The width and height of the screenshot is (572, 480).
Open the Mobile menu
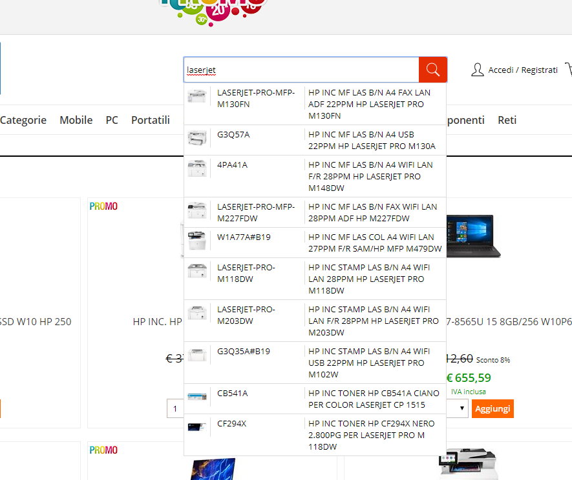[x=76, y=120]
